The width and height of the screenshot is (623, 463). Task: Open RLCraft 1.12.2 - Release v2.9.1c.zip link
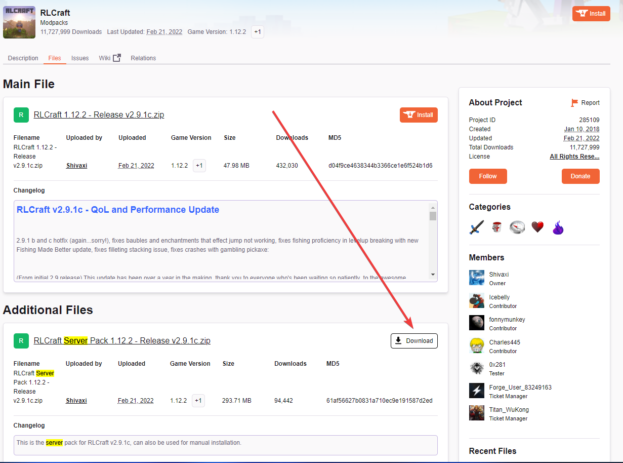[99, 115]
